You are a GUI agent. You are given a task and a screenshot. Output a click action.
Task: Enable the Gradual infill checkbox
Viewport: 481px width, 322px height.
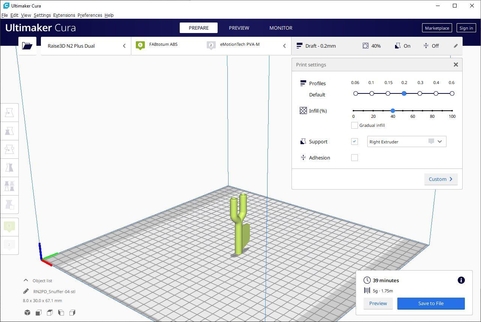(355, 125)
